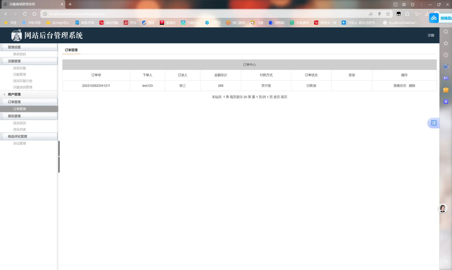452x270 pixels.
Task: Open the 携程 bookmark
Action: (x=148, y=23)
